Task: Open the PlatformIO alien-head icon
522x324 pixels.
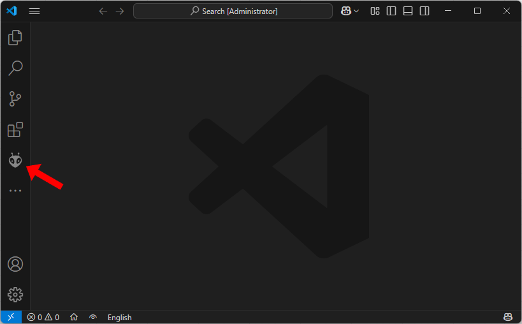Action: click(15, 160)
